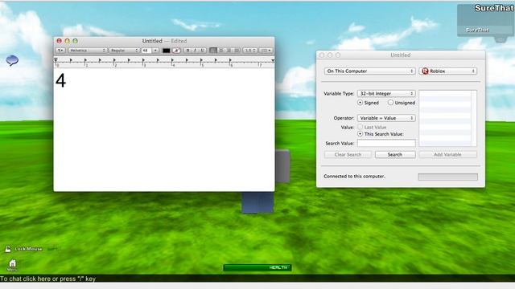The width and height of the screenshot is (515, 289).
Task: Click the Add Variable button
Action: (x=447, y=155)
